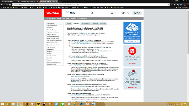Viewport: 189px width, 106px height.
Task: Switch to the Learn More tab
Action: tap(95, 24)
